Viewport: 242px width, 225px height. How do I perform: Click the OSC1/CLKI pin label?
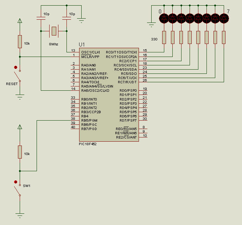91,52
